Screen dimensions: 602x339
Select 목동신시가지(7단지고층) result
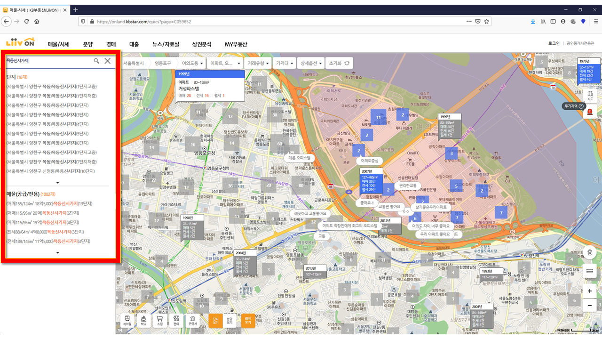[x=51, y=152]
